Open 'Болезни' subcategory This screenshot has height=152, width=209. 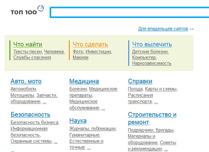(x=78, y=89)
